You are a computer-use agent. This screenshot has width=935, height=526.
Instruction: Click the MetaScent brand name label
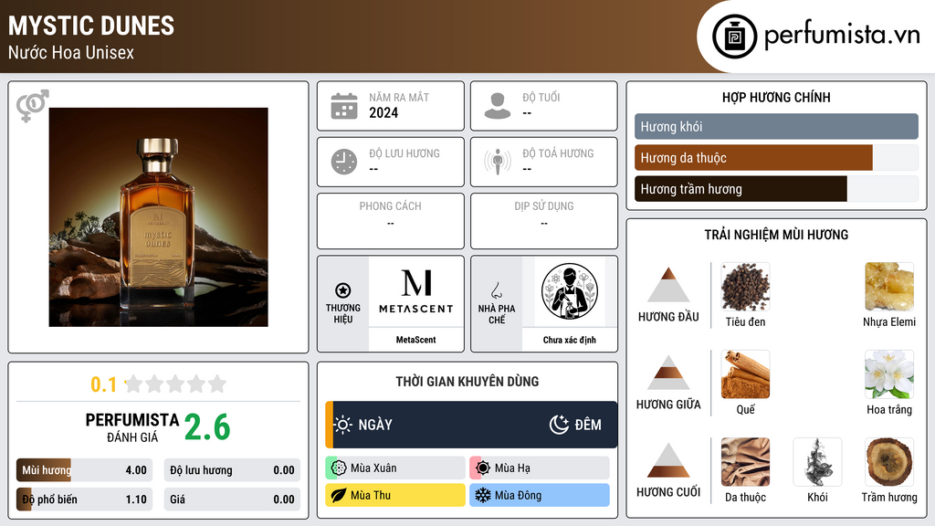(416, 340)
